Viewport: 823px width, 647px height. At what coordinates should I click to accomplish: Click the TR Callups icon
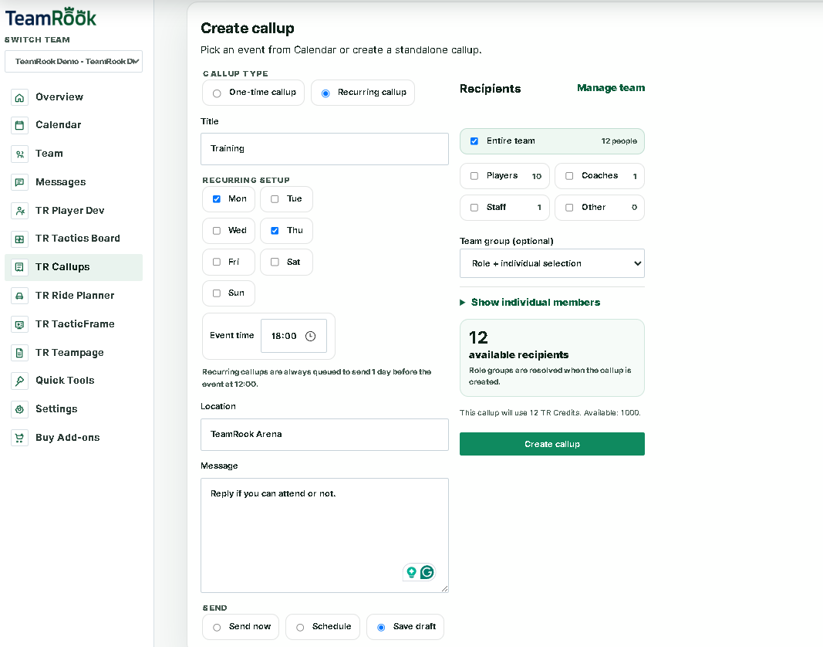coord(19,267)
